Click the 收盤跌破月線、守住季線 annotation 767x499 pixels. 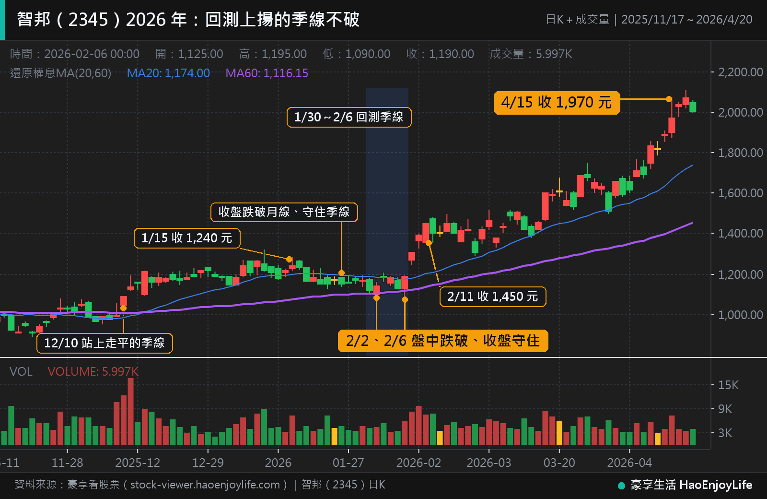(x=284, y=212)
